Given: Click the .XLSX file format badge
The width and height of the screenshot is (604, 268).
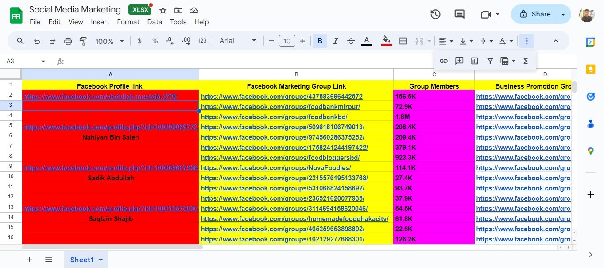Looking at the screenshot, I should click(139, 10).
